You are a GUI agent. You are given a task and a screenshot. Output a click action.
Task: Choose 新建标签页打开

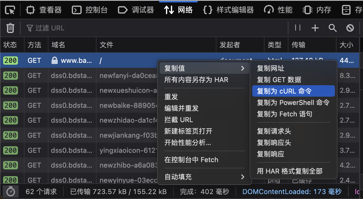(x=204, y=131)
